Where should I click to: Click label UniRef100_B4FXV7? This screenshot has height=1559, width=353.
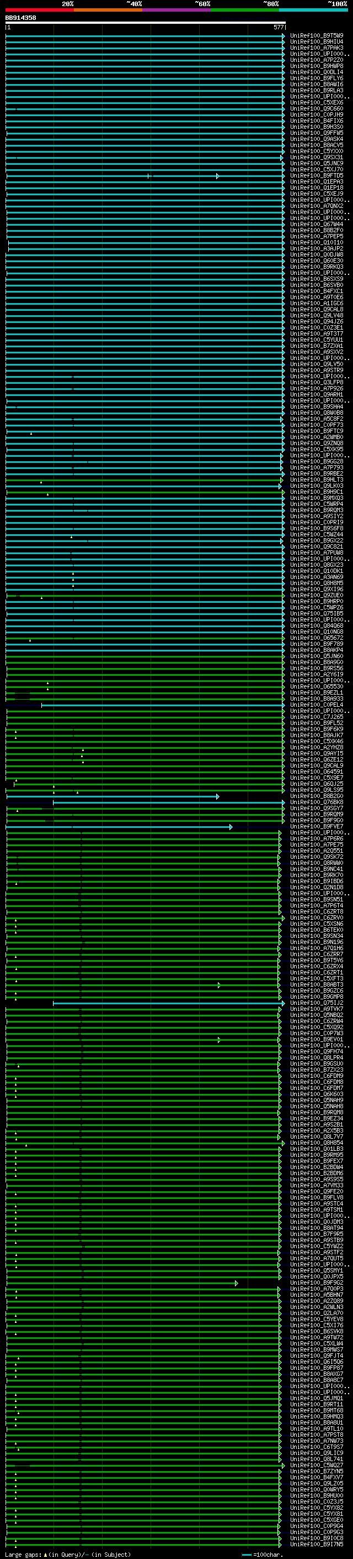[317, 1477]
